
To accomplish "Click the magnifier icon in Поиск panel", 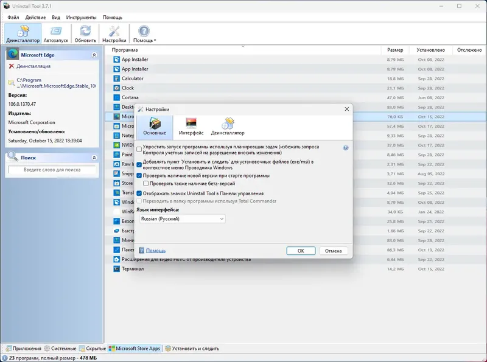I will pyautogui.click(x=13, y=156).
